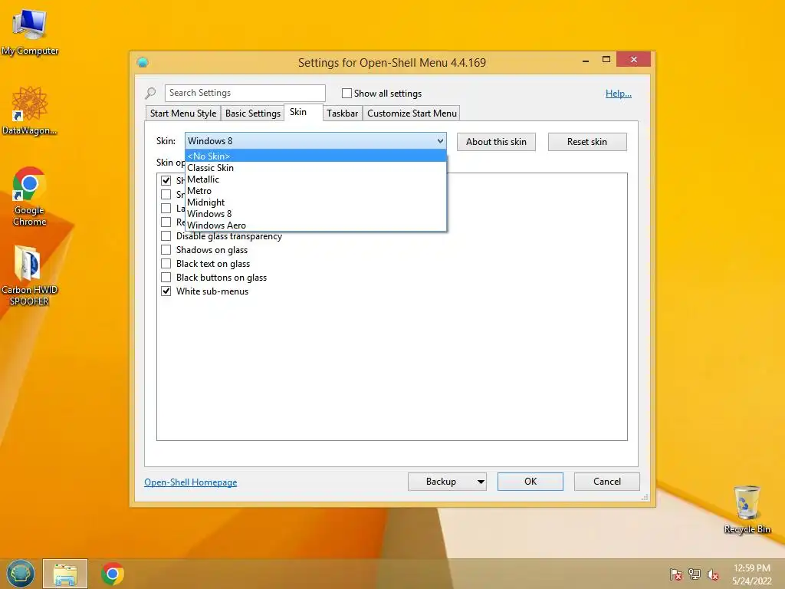Click Cancel to discard changes
The width and height of the screenshot is (785, 589).
pos(607,482)
